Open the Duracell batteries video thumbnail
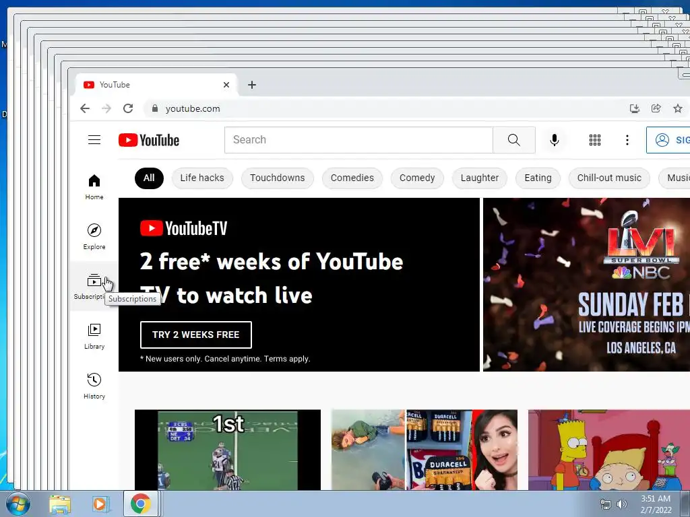The height and width of the screenshot is (517, 690). pyautogui.click(x=425, y=450)
